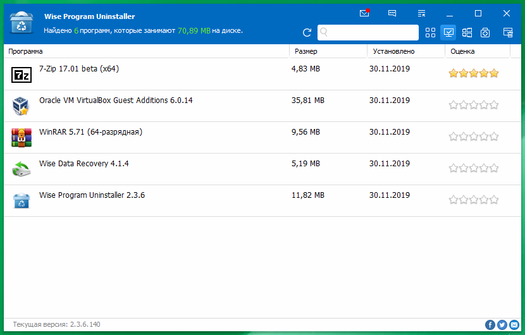
Task: Sort by Программа column header
Action: tap(146, 51)
